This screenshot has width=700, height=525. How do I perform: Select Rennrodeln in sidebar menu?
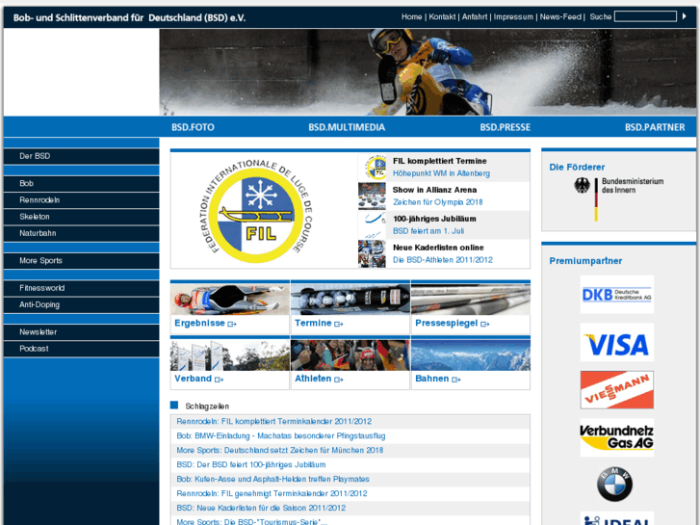click(81, 200)
